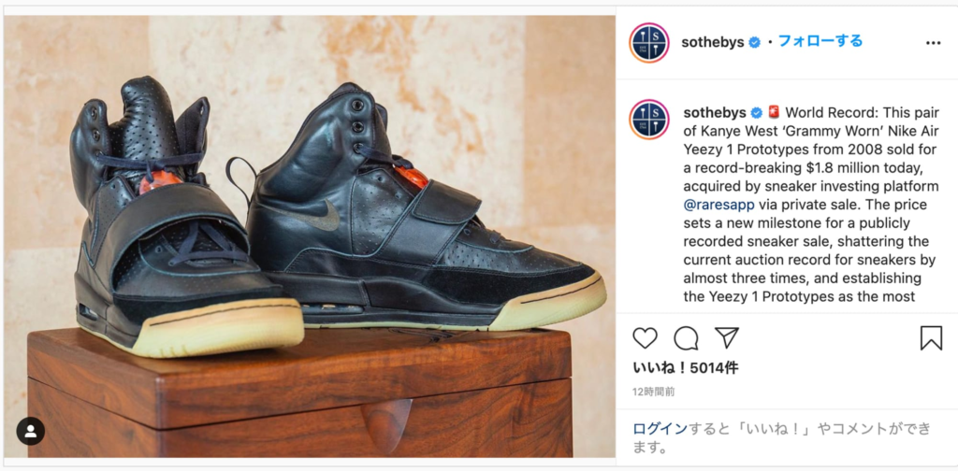Open sothebys avatar beside the caption
The width and height of the screenshot is (958, 471).
(x=649, y=120)
